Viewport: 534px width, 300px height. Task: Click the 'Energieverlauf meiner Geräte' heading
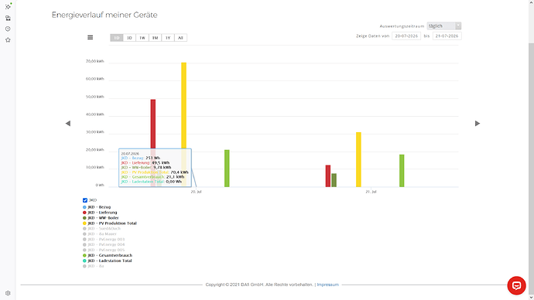click(x=104, y=15)
